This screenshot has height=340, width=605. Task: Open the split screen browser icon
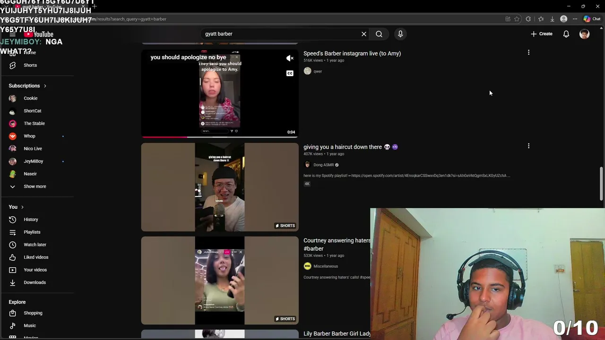508,19
